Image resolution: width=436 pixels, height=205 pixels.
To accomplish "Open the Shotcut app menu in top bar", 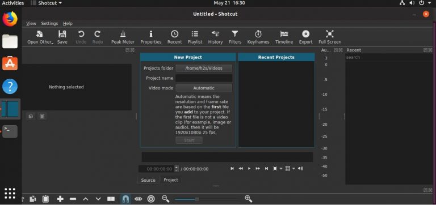I will [46, 3].
